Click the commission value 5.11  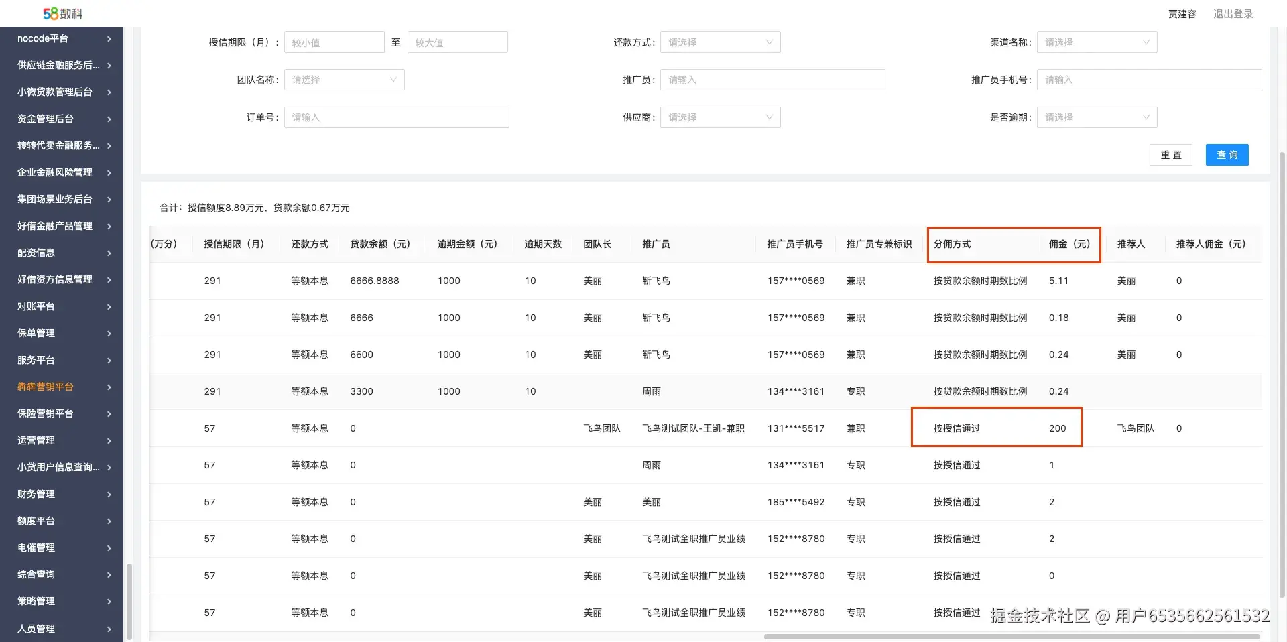coord(1059,281)
